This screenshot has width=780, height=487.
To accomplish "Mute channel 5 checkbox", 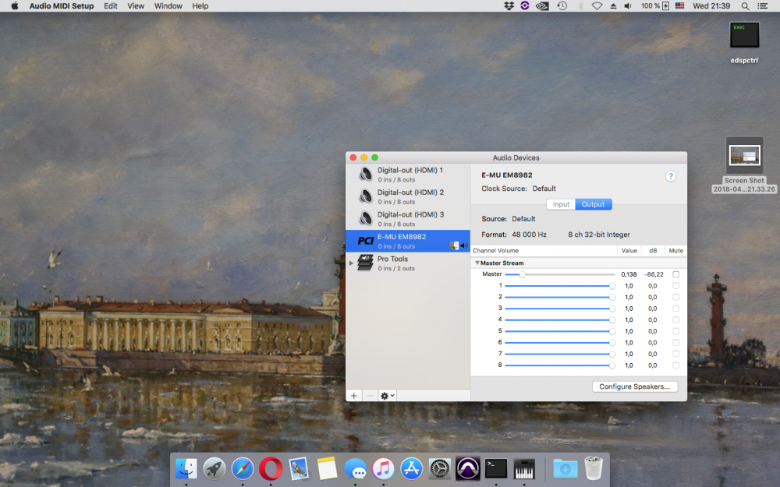I will click(675, 331).
